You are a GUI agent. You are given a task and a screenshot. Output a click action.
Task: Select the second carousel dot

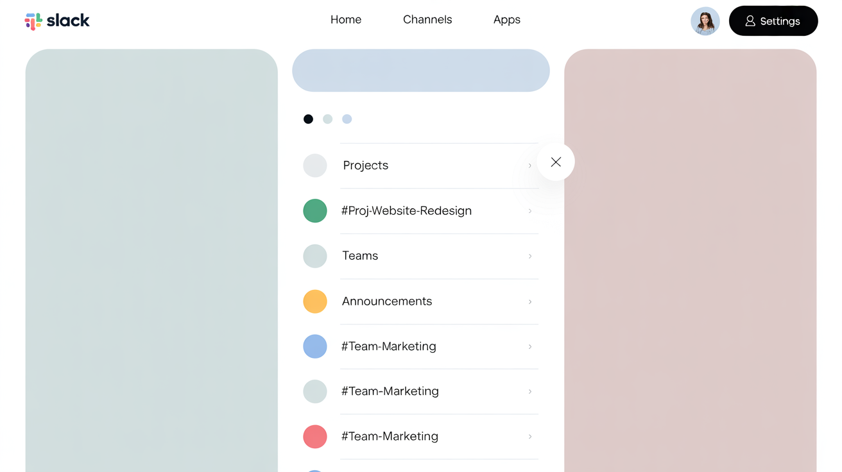(327, 119)
